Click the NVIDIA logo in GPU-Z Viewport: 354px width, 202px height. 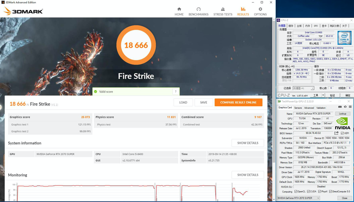[x=342, y=124]
